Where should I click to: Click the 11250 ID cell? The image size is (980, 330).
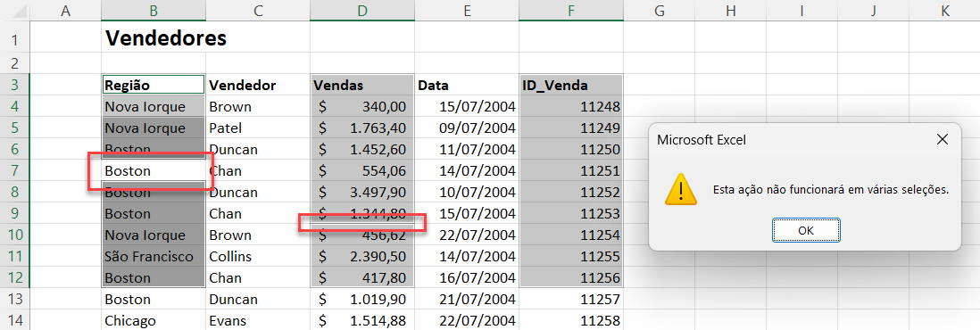click(x=570, y=149)
